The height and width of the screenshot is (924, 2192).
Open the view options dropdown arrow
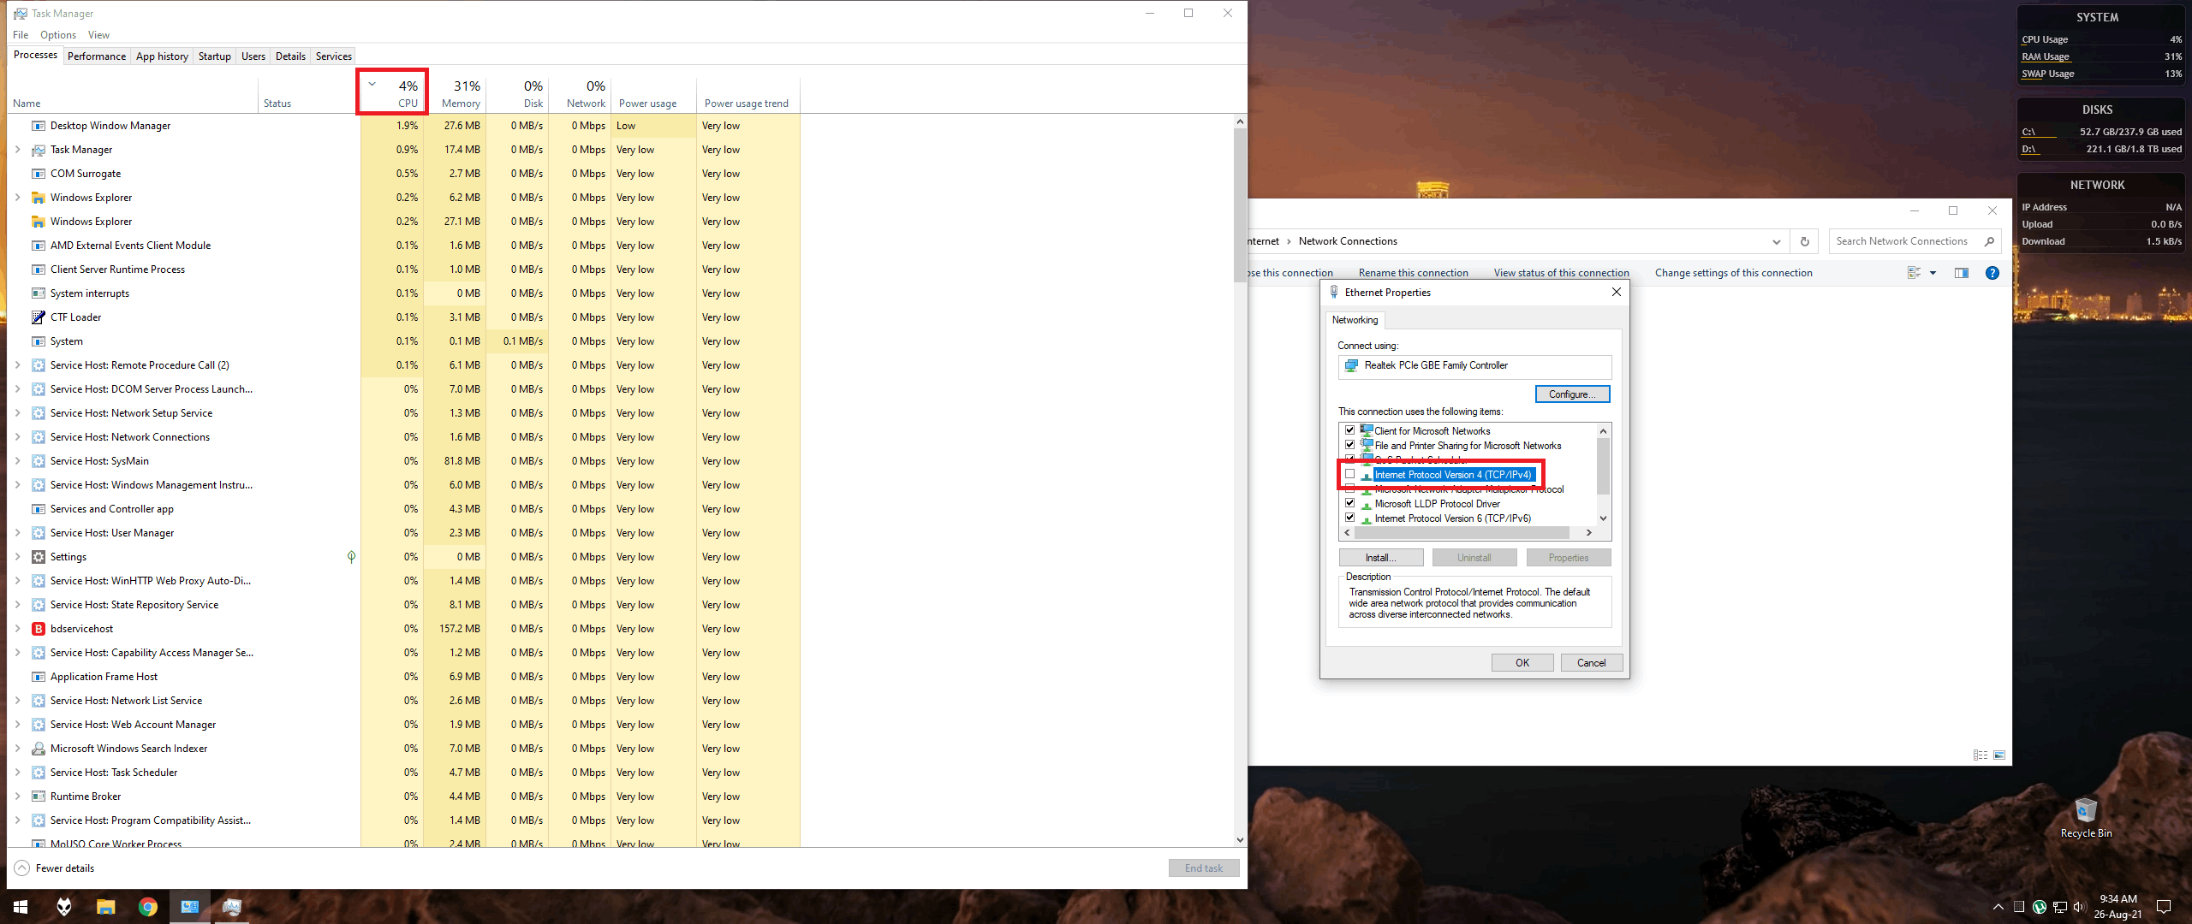pos(1933,273)
